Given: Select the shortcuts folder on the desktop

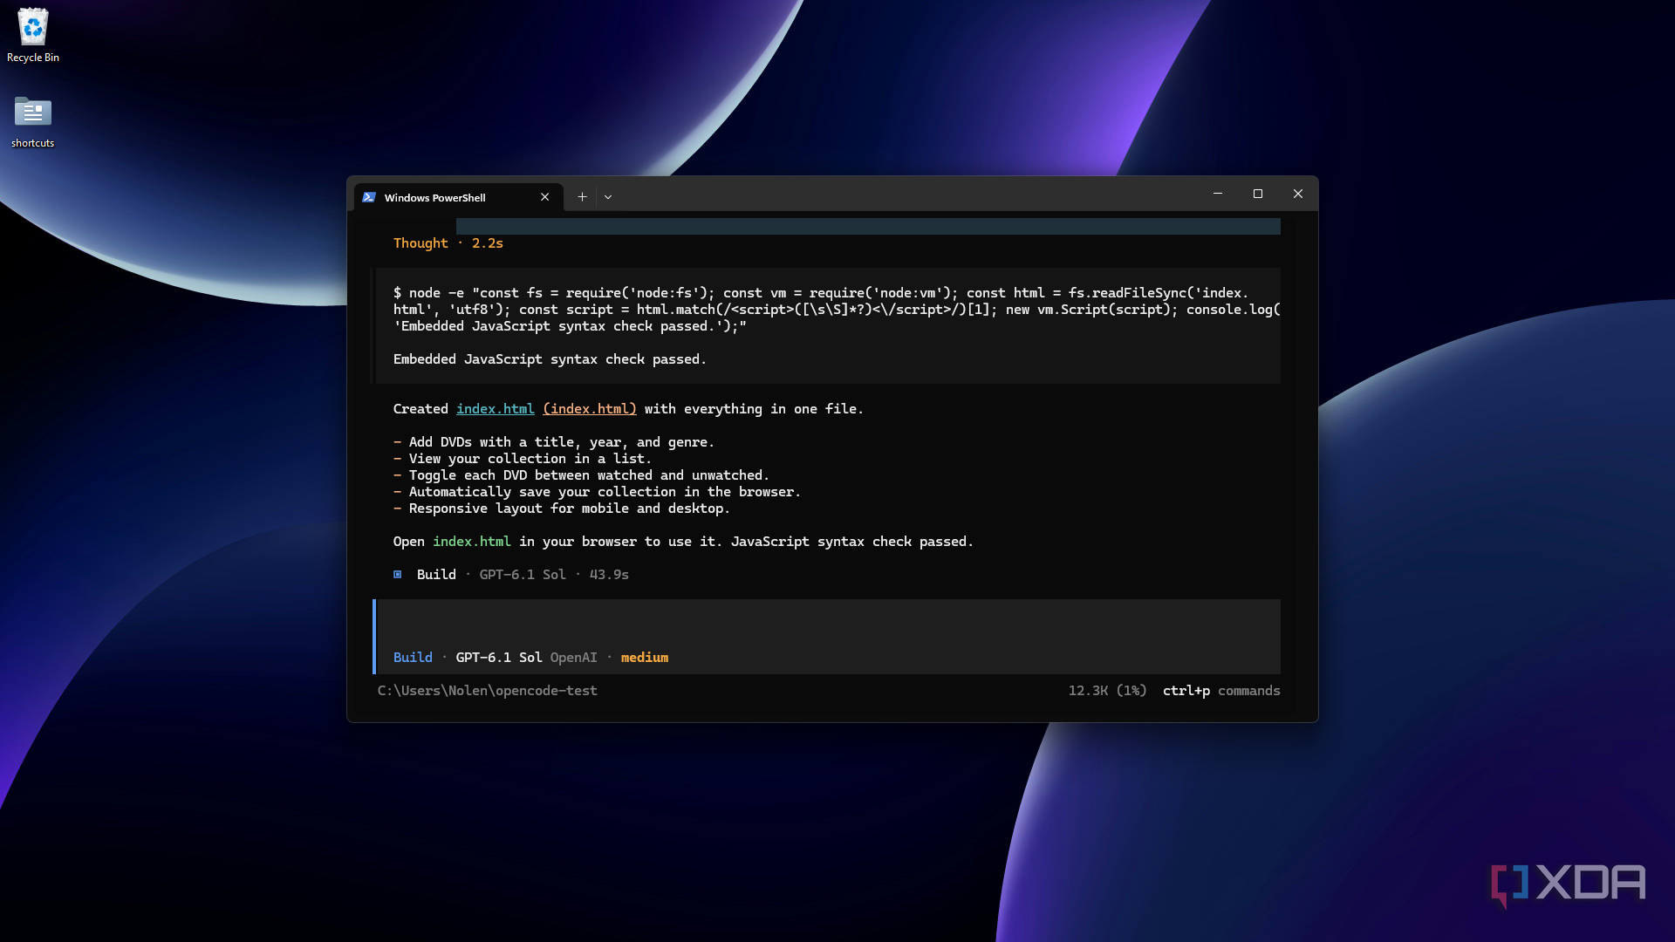Looking at the screenshot, I should click(33, 122).
